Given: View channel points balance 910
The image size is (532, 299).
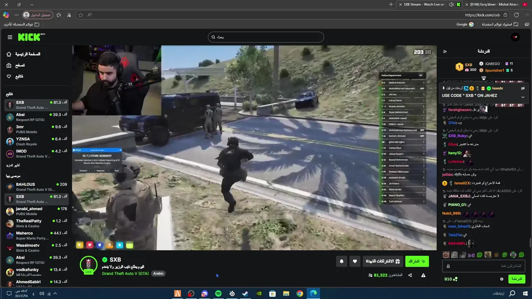Looking at the screenshot, I should tap(451, 279).
